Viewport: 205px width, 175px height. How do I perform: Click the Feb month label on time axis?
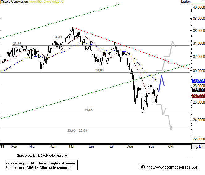(x=14, y=147)
